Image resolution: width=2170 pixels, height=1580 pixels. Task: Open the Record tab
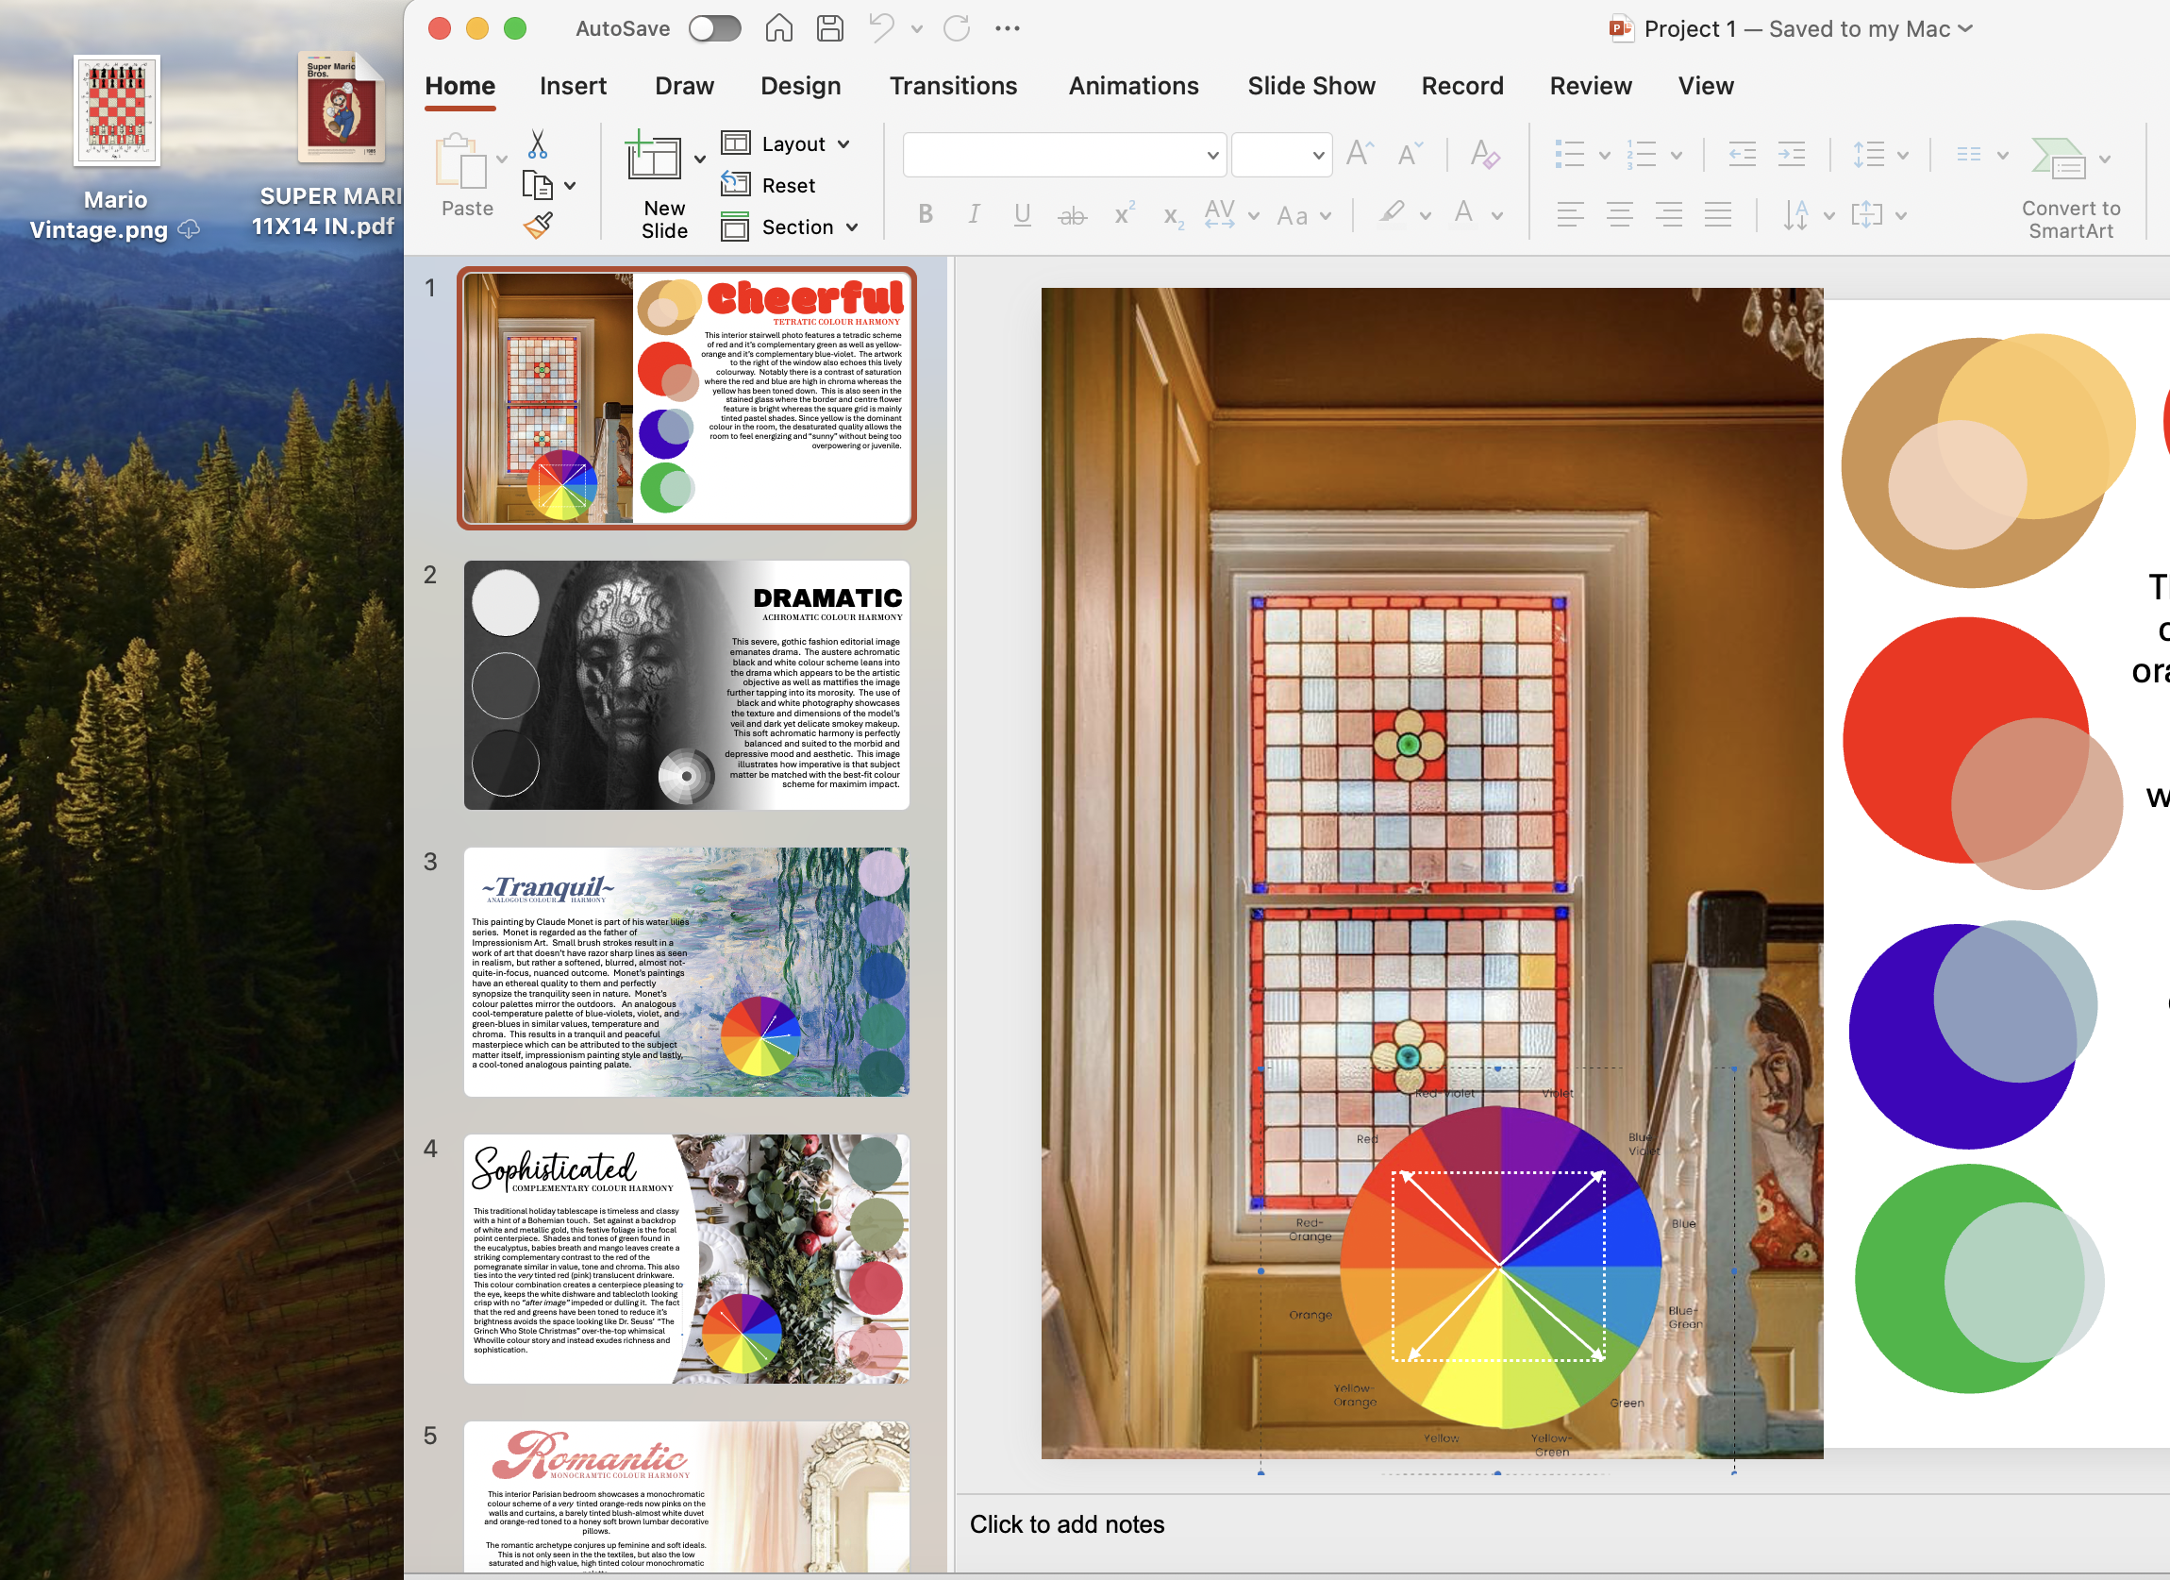click(1463, 86)
